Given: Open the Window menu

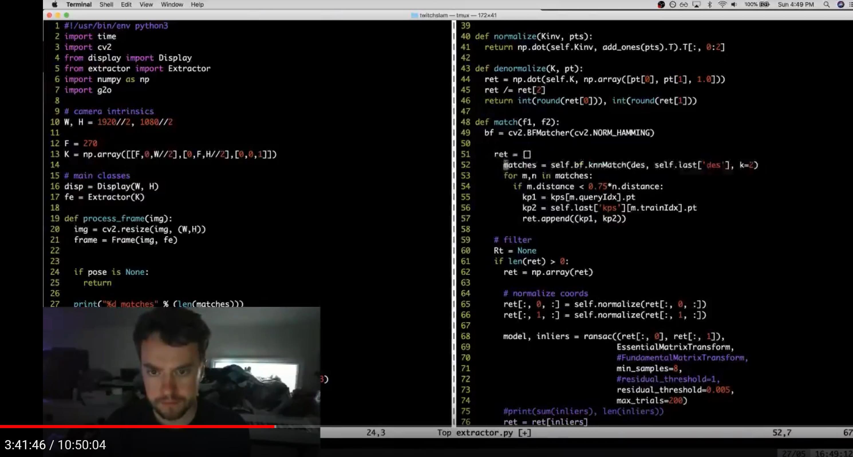Looking at the screenshot, I should [172, 4].
